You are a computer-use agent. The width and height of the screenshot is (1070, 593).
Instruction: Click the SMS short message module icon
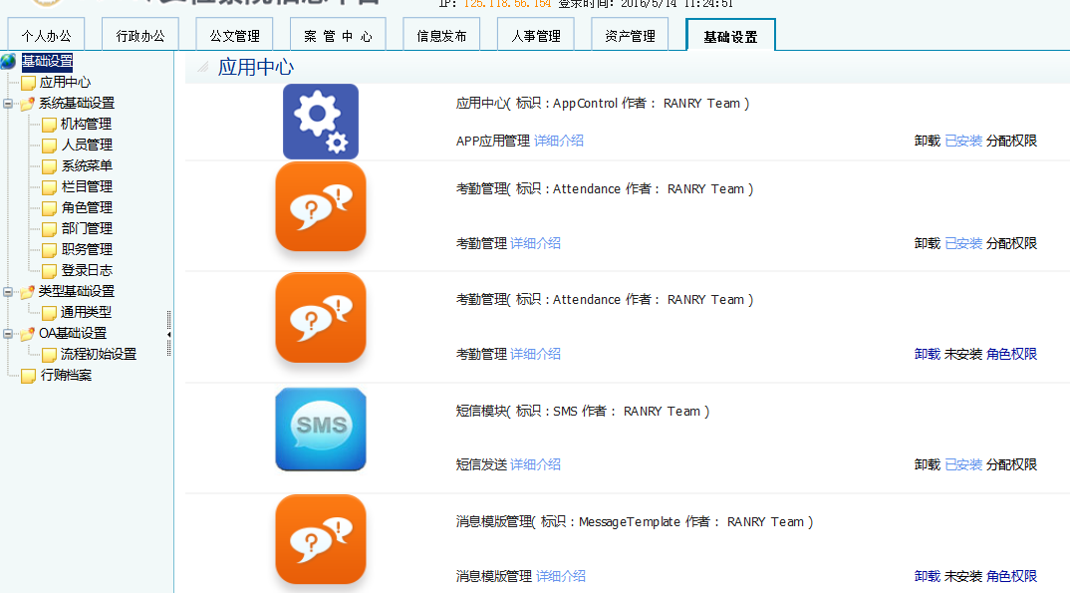[320, 429]
